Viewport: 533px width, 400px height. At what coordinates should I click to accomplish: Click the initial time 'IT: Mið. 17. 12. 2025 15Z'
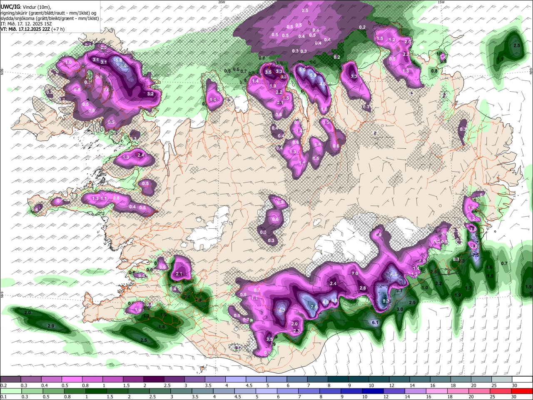[26, 24]
